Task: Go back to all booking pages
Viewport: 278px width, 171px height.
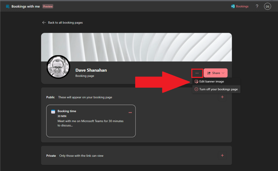Action: coord(62,22)
